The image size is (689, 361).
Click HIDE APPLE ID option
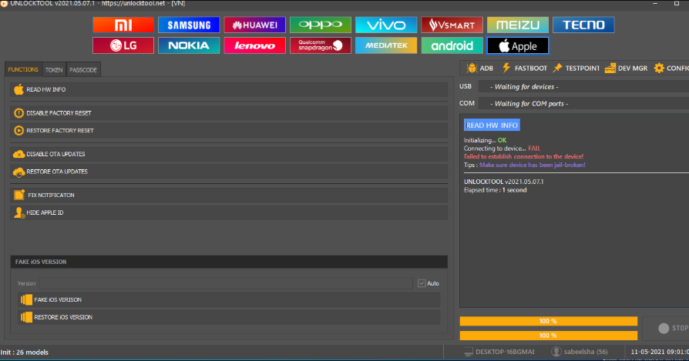[229, 212]
